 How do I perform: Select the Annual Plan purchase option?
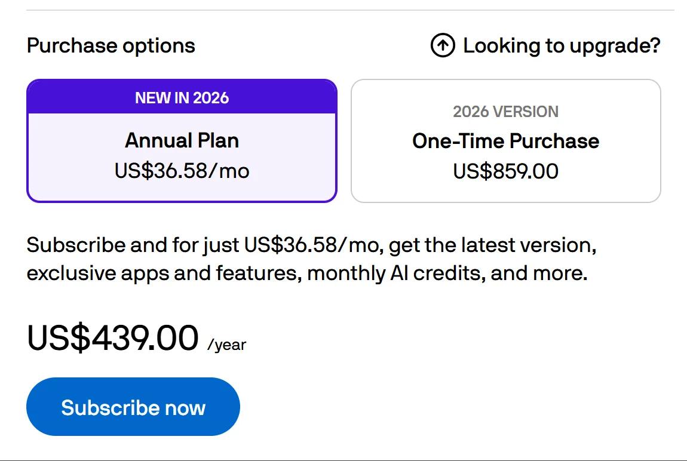point(182,156)
